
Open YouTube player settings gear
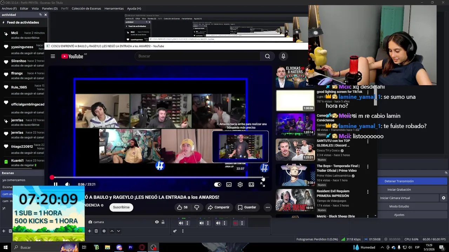click(x=240, y=184)
